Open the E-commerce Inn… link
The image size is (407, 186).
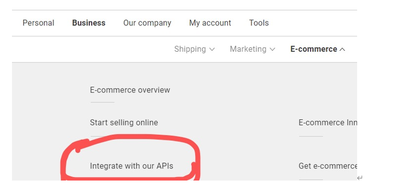[x=328, y=122]
